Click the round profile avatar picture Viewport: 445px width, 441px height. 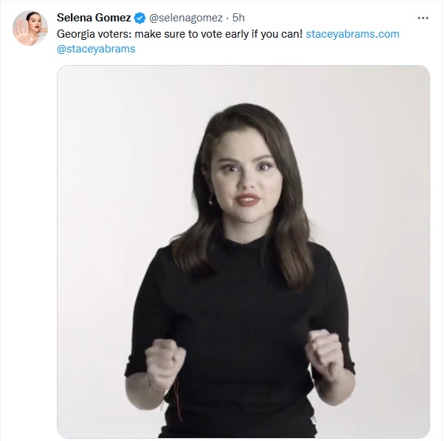30,29
